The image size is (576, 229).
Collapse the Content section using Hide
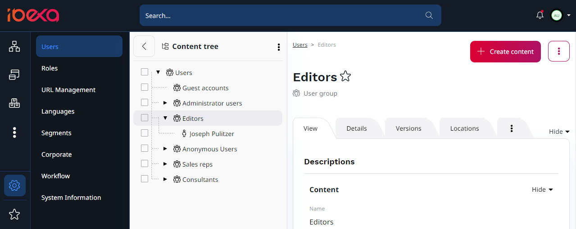pyautogui.click(x=542, y=189)
